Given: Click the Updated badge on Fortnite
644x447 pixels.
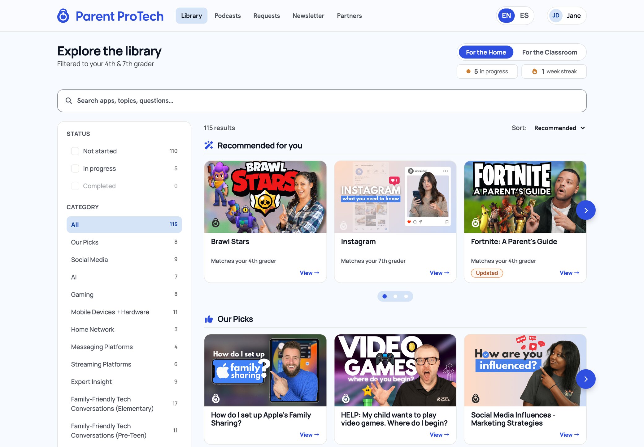Looking at the screenshot, I should (487, 273).
